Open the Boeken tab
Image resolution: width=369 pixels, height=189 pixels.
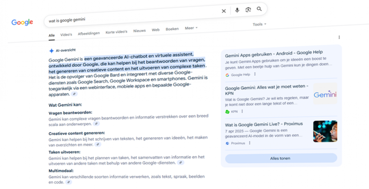(172, 29)
